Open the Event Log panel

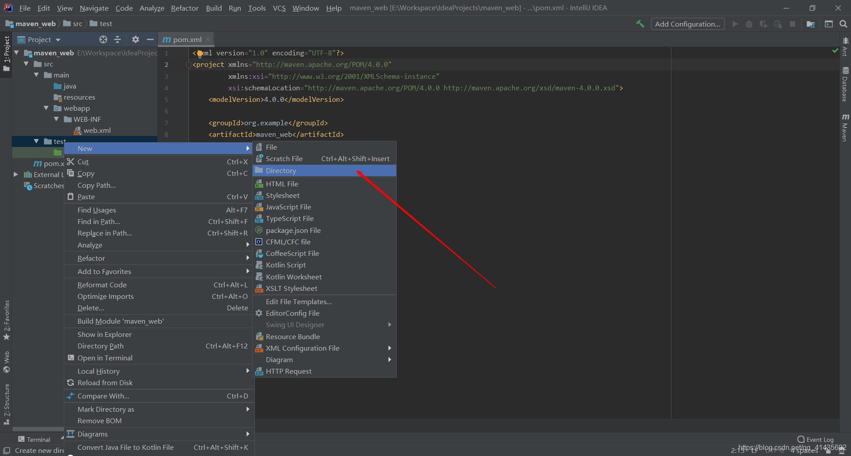[816, 439]
